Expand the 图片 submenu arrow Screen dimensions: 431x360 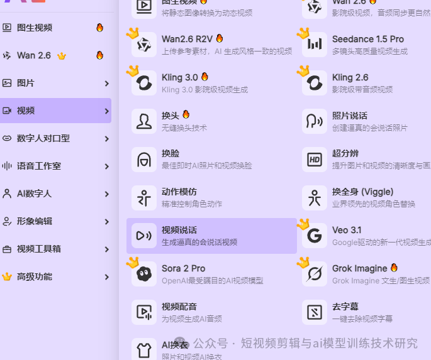(107, 84)
